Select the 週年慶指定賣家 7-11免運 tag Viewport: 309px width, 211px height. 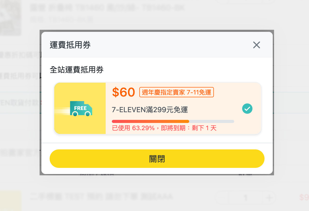pos(176,92)
